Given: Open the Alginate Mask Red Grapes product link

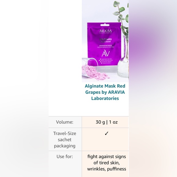Looking at the screenshot, I should [x=105, y=92].
